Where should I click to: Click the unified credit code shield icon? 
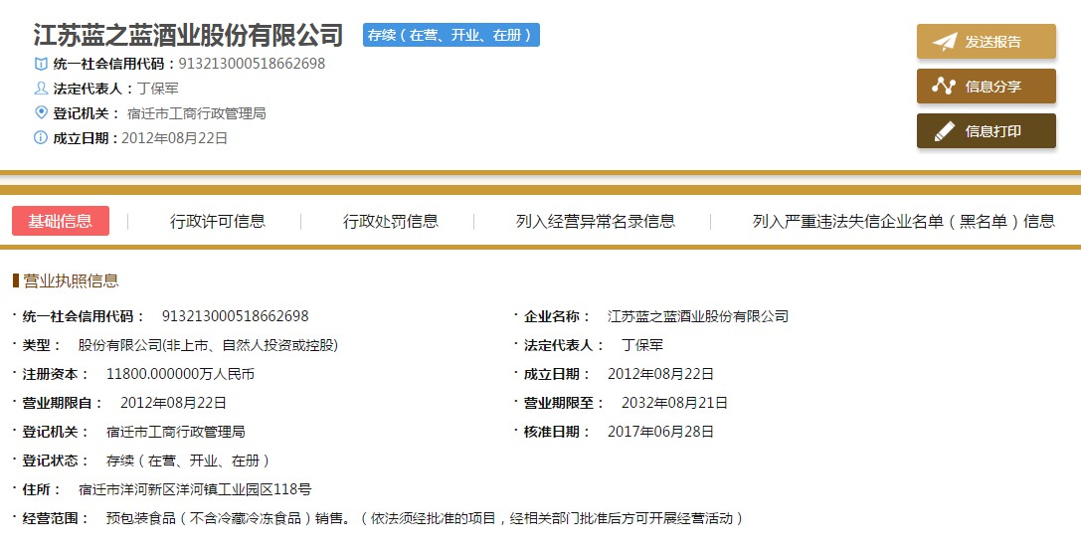tap(41, 64)
